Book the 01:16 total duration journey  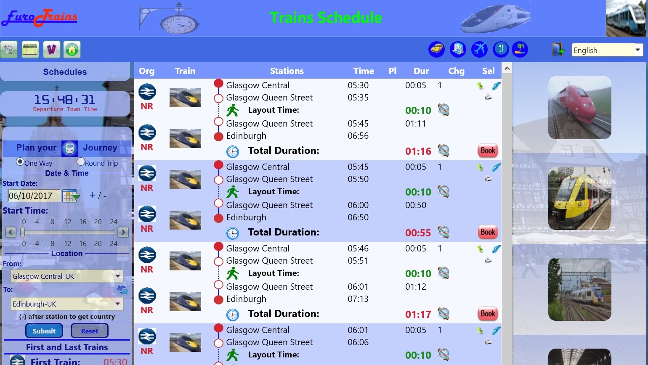[x=488, y=151]
